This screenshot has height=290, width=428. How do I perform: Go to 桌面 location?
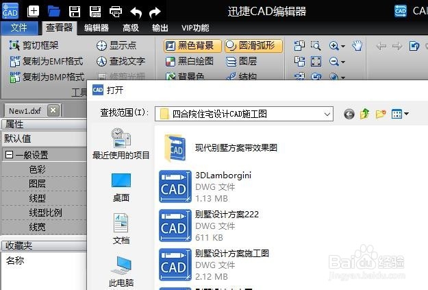(x=121, y=187)
